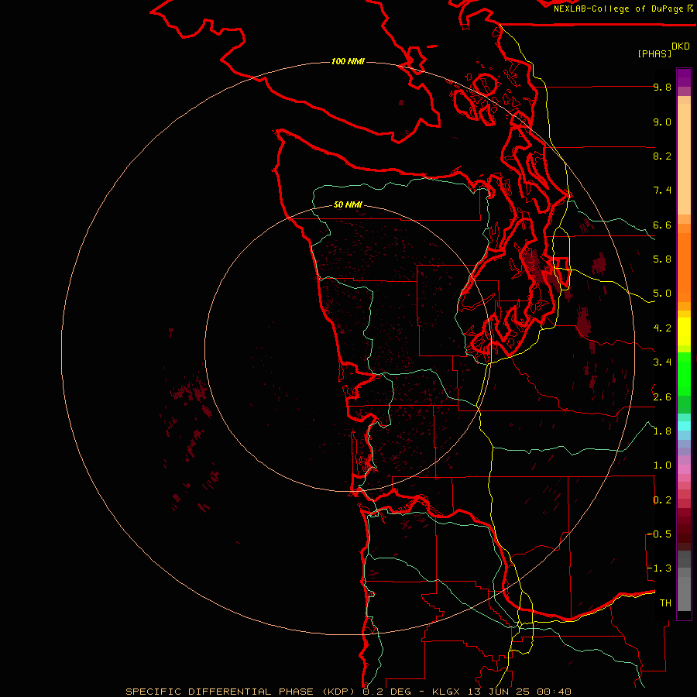Select the 100 NMI range ring label
The image size is (697, 697).
[x=348, y=61]
